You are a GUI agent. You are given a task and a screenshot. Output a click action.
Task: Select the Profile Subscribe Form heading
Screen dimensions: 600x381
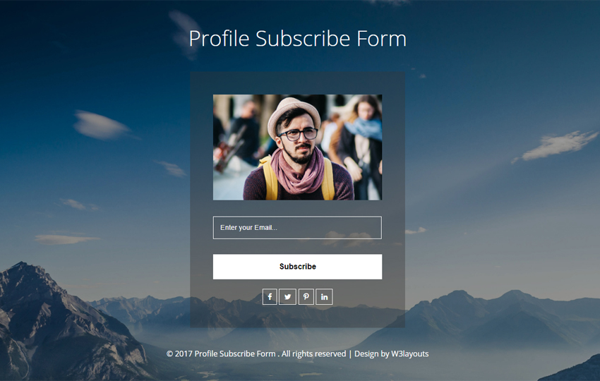click(298, 39)
